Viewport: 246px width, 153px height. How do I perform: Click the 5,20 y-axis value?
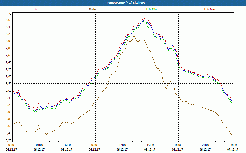tap(9, 140)
